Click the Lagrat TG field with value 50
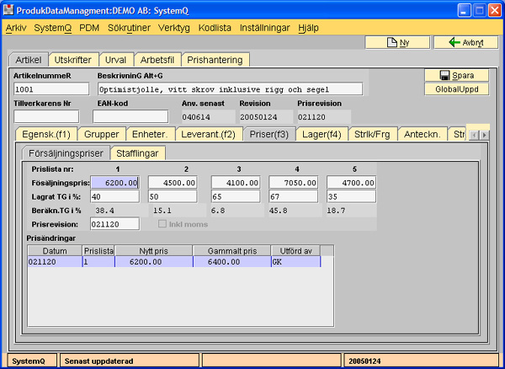This screenshot has height=369, width=505. [x=173, y=196]
